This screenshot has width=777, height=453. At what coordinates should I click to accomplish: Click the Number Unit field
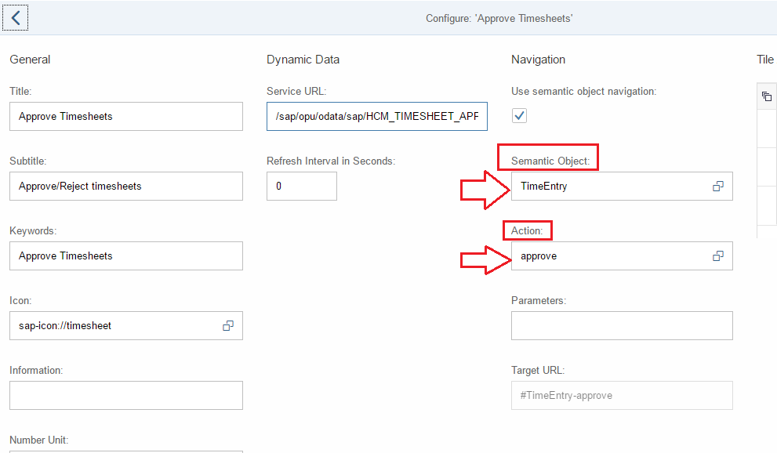pos(126,451)
